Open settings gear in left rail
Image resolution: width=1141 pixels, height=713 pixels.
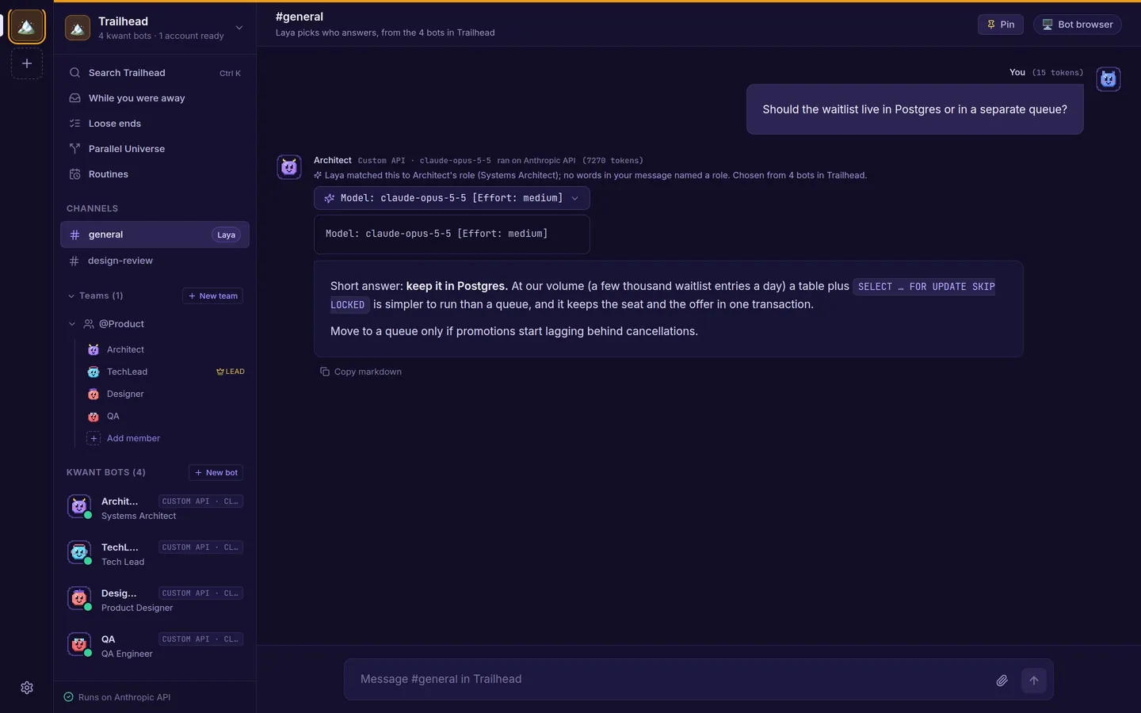pyautogui.click(x=27, y=688)
